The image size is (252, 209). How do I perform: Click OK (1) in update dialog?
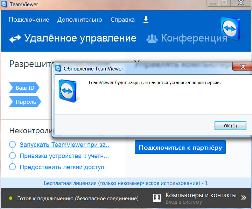pos(230,126)
